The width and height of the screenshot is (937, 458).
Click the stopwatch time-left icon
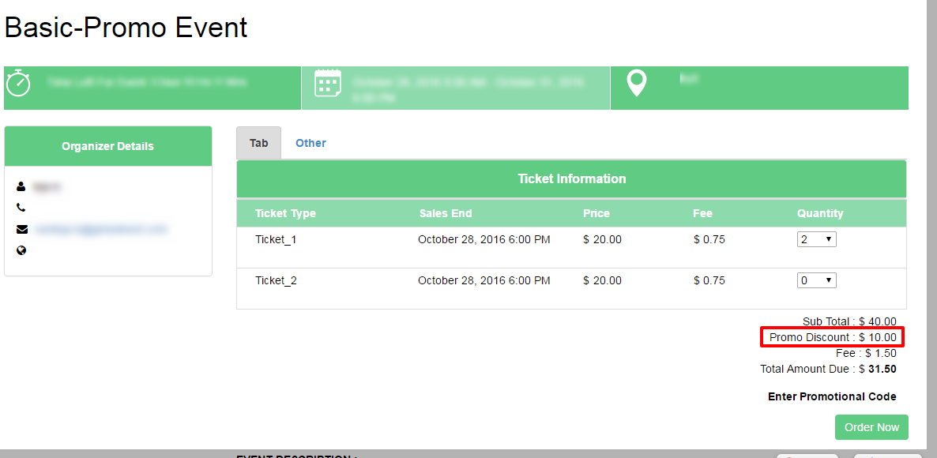pos(18,83)
